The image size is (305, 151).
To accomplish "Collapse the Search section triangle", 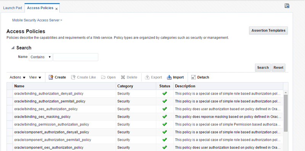I will point(13,48).
